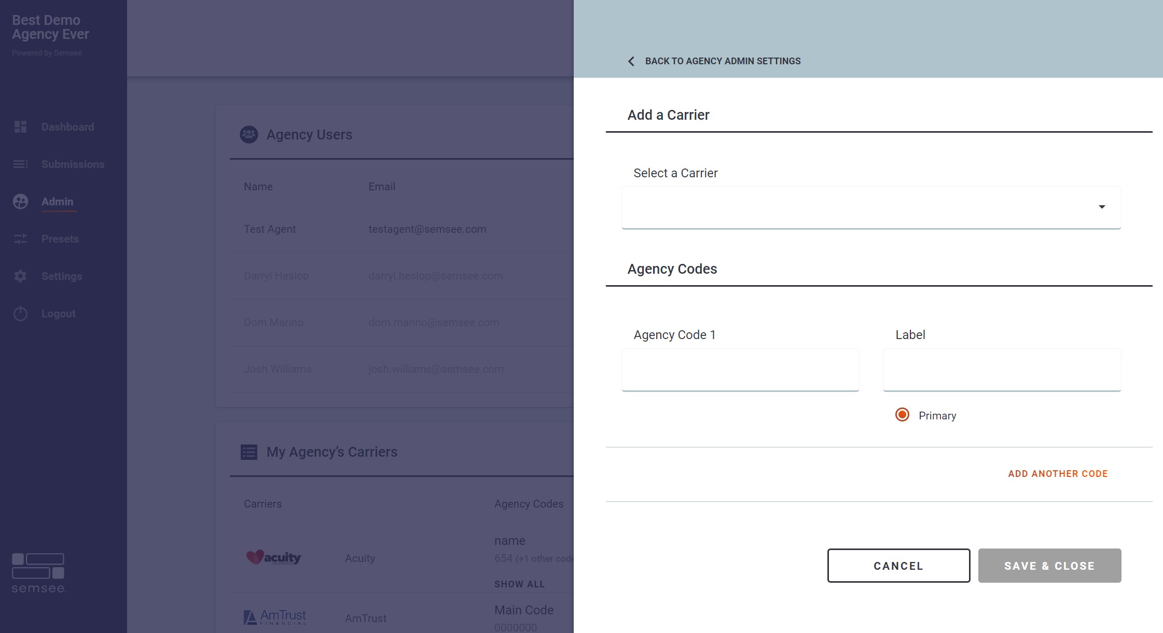The image size is (1163, 633).
Task: Click the Agency Code 1 input field
Action: click(740, 370)
